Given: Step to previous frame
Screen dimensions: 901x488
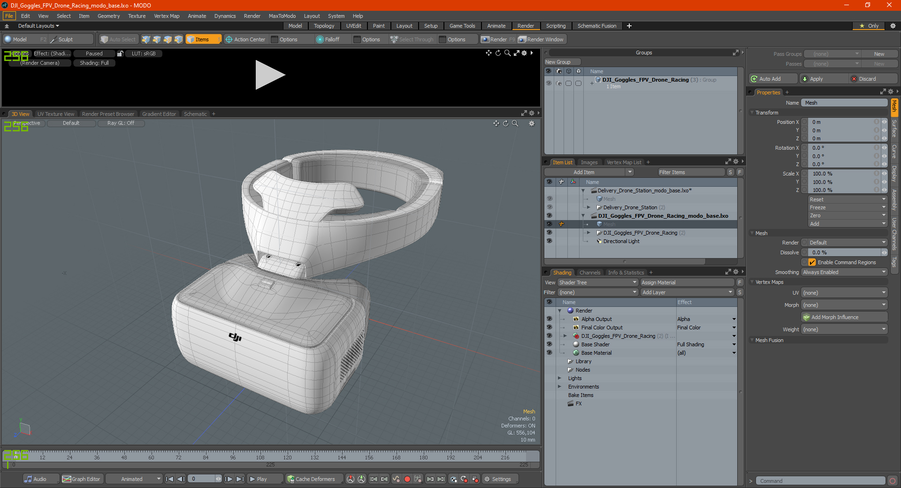Looking at the screenshot, I should tap(181, 479).
